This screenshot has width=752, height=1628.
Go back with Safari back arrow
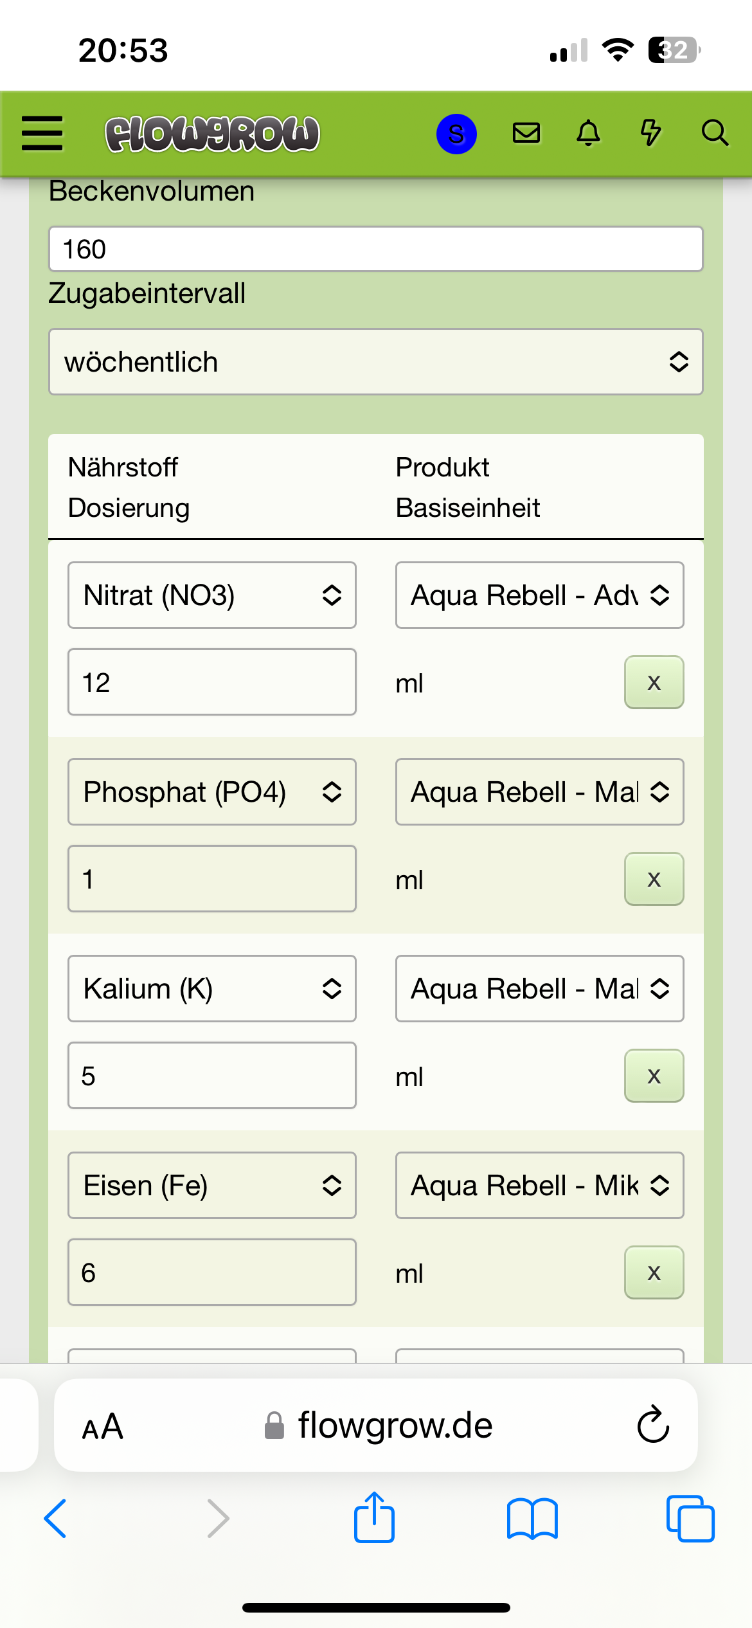(x=55, y=1518)
